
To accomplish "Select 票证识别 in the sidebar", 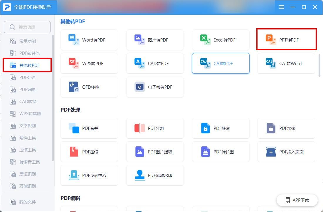I will point(27,174).
